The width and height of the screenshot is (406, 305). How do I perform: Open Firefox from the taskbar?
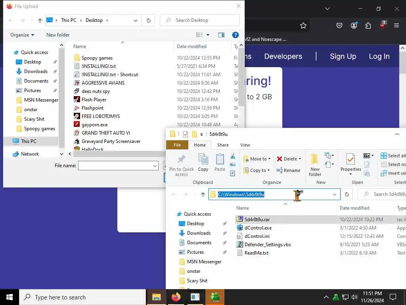tap(176, 297)
